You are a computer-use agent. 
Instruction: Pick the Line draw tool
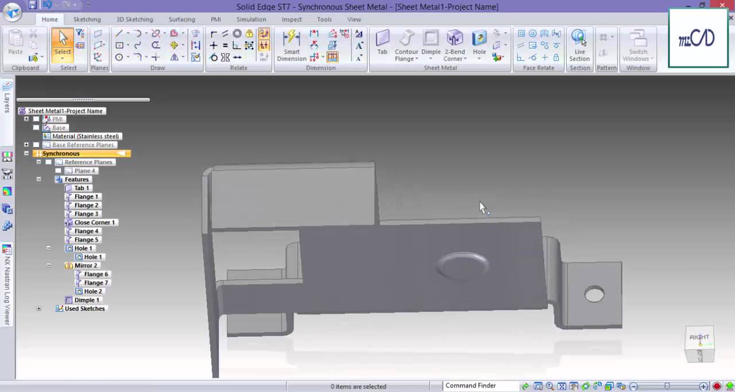(x=119, y=34)
